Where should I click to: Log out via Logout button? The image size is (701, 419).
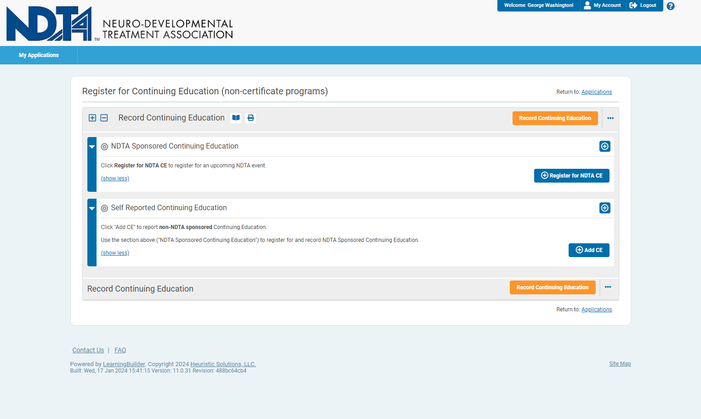tap(643, 6)
